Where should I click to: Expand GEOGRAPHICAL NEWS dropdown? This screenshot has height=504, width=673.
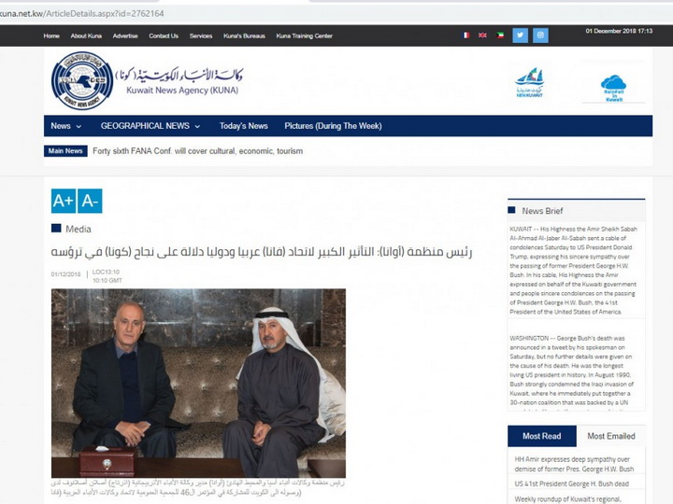[x=150, y=126]
